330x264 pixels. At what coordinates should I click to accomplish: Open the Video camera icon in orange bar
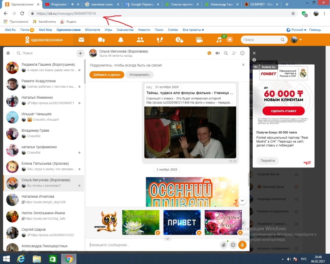click(199, 40)
